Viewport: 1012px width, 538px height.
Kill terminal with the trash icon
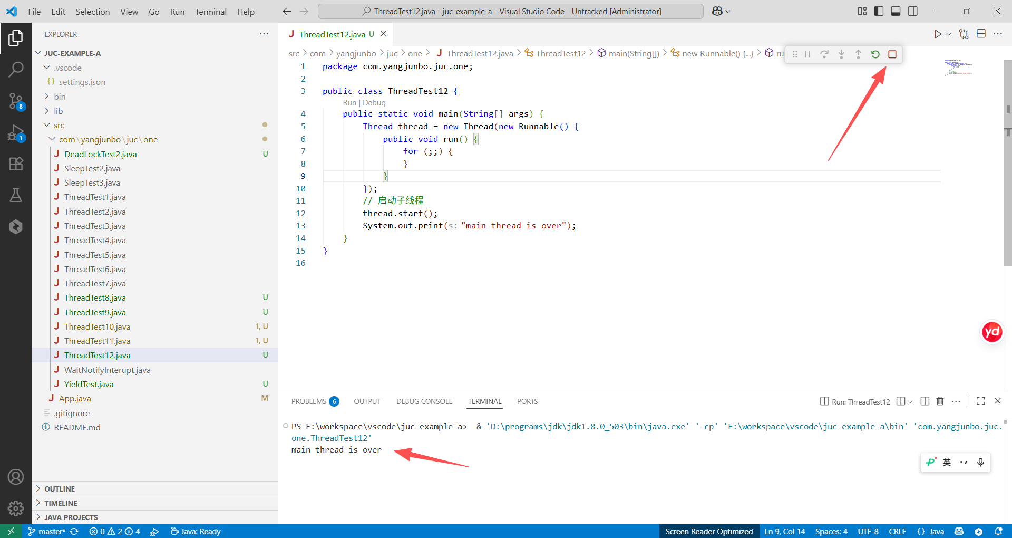940,401
